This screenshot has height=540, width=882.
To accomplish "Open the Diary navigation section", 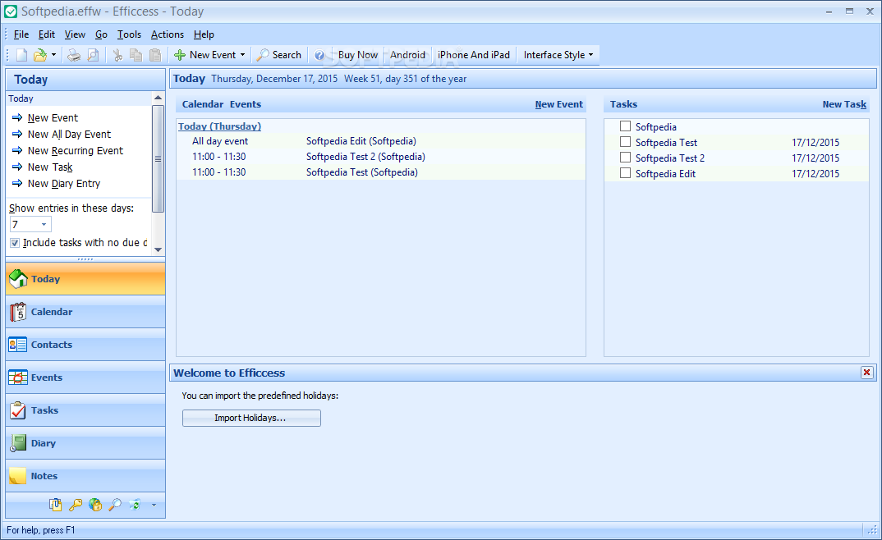I will click(x=85, y=443).
